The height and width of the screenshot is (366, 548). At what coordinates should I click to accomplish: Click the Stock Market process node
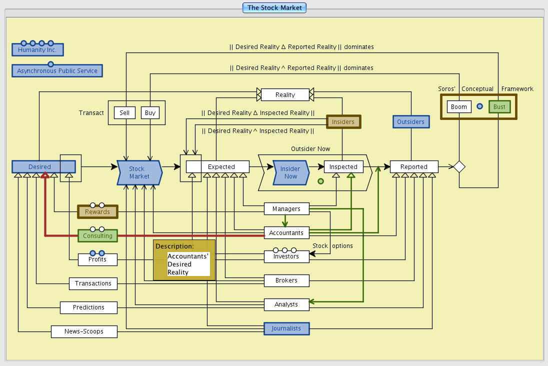pos(139,172)
